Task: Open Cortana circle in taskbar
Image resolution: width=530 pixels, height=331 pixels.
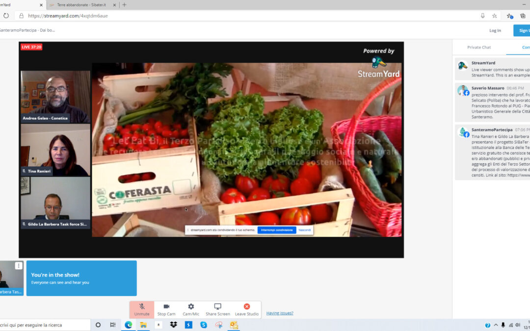Action: pyautogui.click(x=98, y=325)
